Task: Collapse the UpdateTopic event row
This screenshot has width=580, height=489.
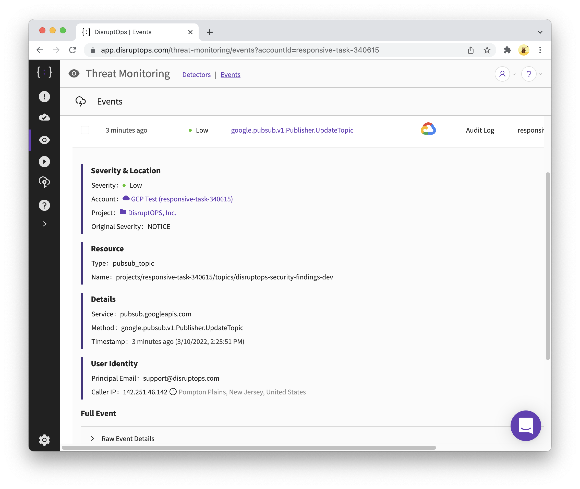Action: click(x=85, y=130)
